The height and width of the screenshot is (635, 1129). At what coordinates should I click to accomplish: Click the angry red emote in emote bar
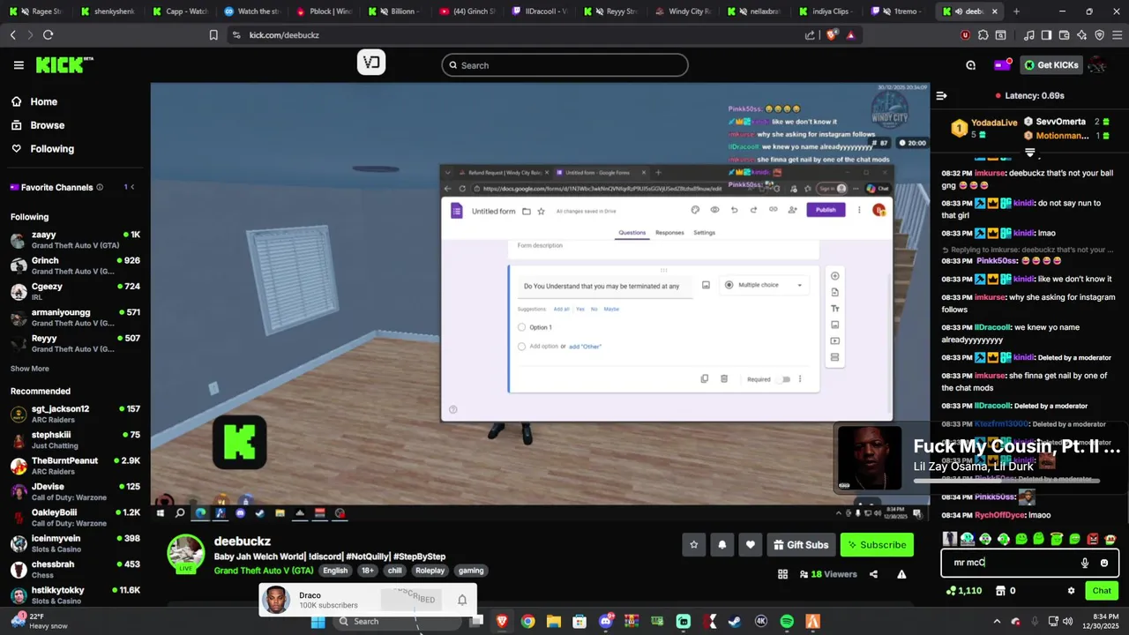pos(1092,539)
